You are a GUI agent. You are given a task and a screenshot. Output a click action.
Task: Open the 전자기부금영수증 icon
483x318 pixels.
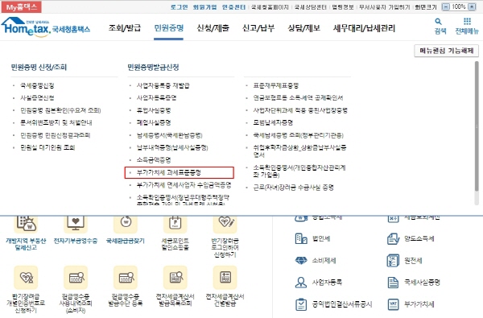(x=76, y=224)
